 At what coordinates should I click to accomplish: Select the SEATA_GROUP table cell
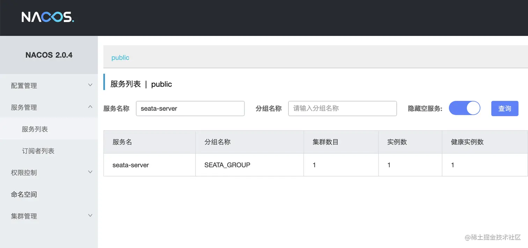250,165
